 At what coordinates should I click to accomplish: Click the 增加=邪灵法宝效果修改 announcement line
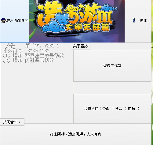pos(33,56)
